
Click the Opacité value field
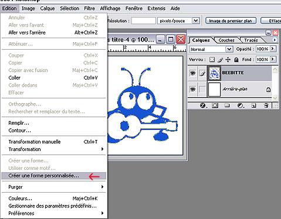262,49
